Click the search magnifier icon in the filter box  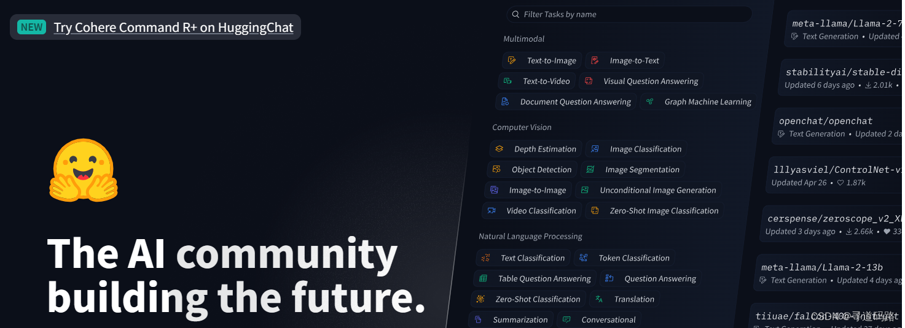point(515,14)
